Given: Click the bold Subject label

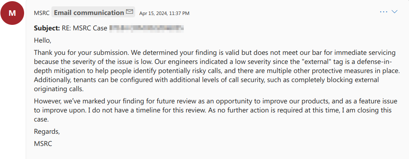Looking at the screenshot, I should point(47,28).
